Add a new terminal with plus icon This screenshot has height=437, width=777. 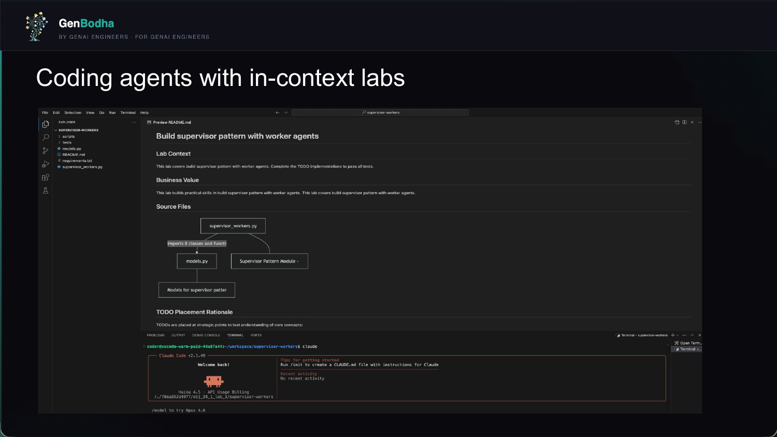pyautogui.click(x=673, y=335)
